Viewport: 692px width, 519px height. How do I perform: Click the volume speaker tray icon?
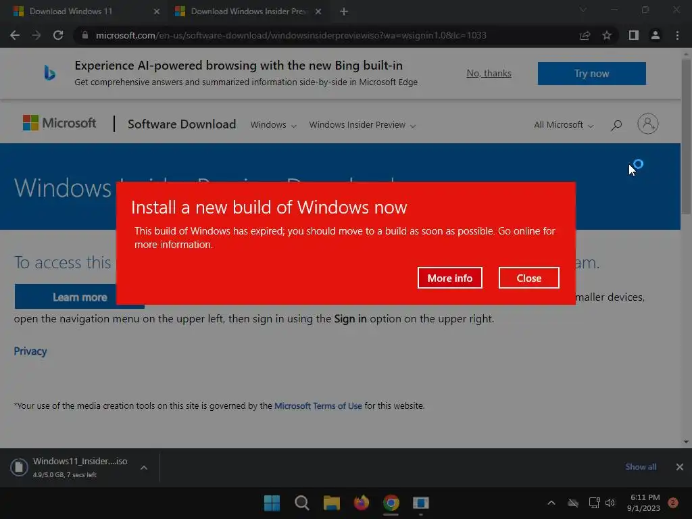tap(610, 503)
